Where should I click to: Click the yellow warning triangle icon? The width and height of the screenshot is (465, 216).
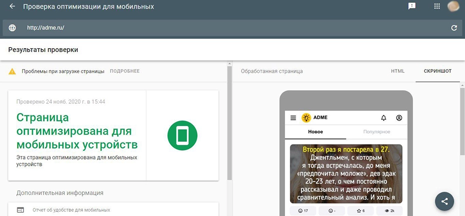tap(13, 71)
